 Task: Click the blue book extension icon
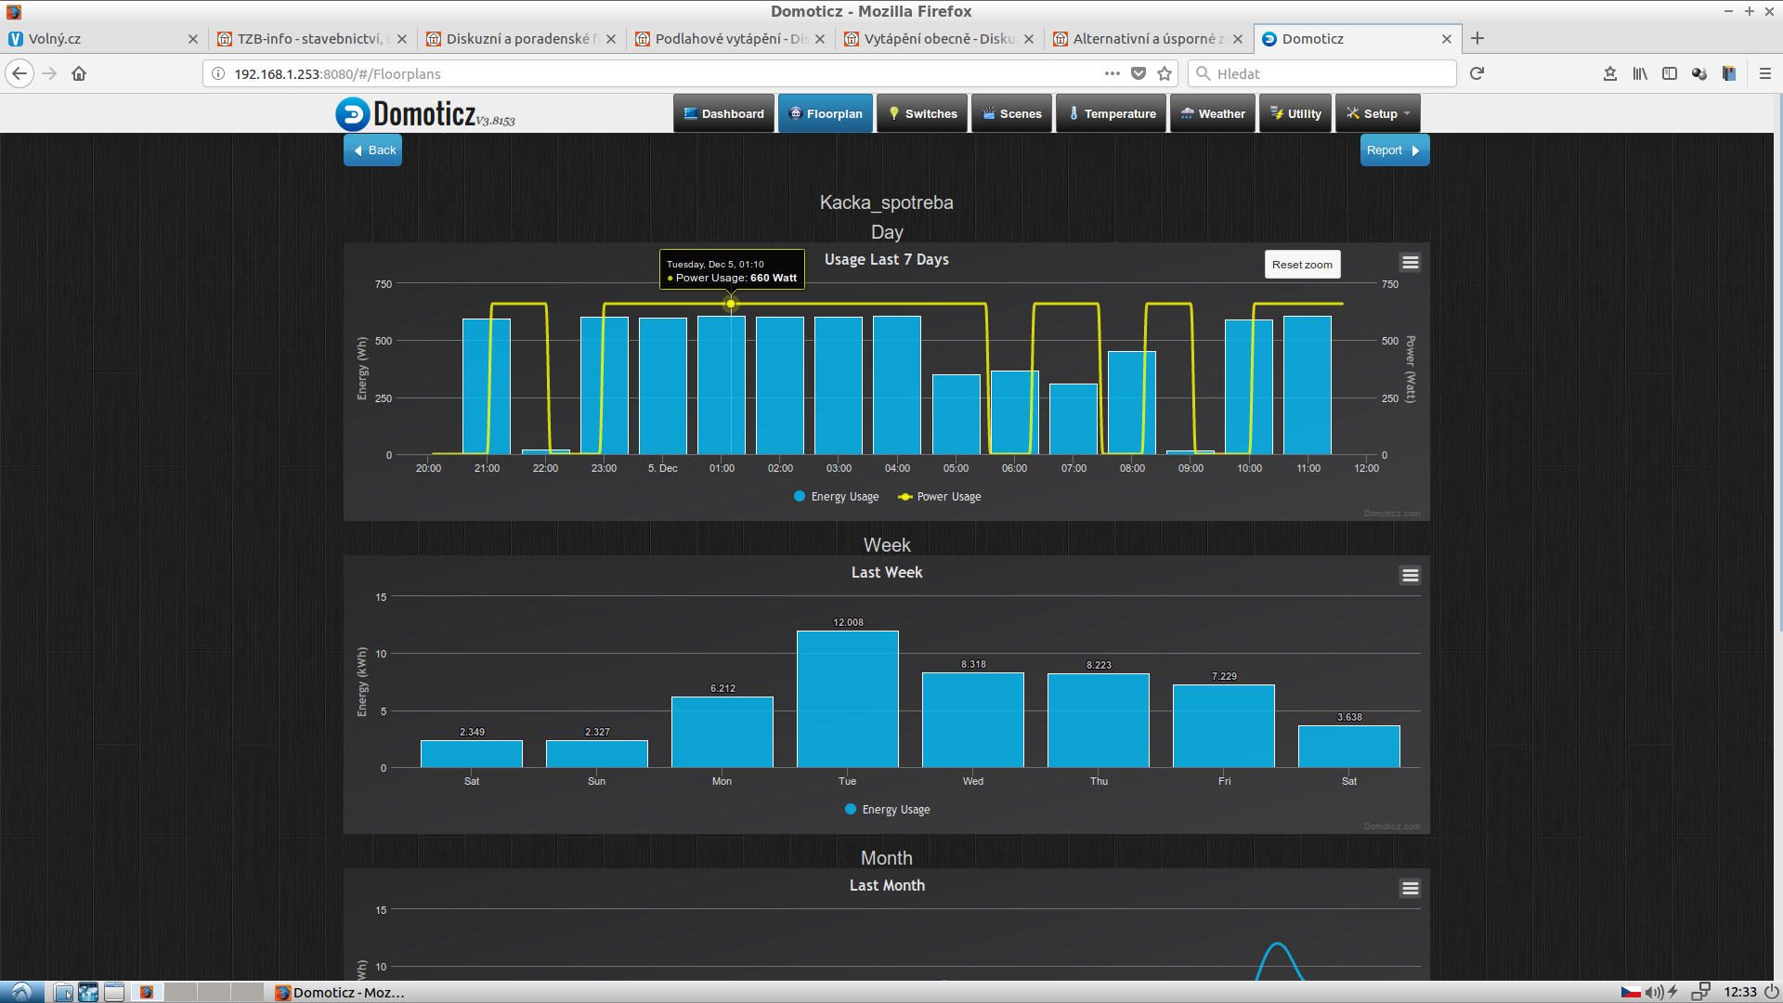pos(1729,73)
